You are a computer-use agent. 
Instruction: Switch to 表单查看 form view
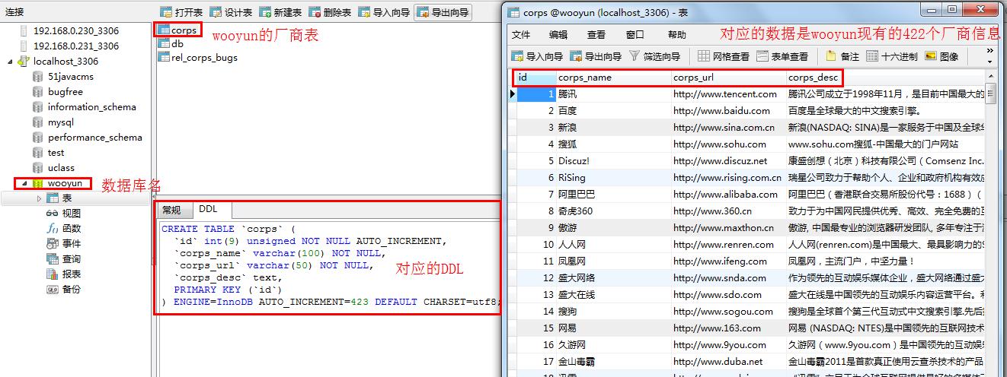coord(782,56)
